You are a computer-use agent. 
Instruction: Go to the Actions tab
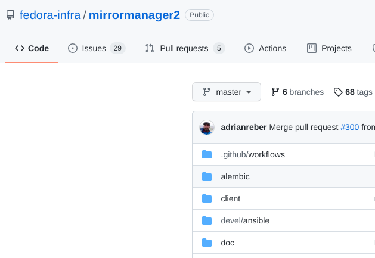265,48
